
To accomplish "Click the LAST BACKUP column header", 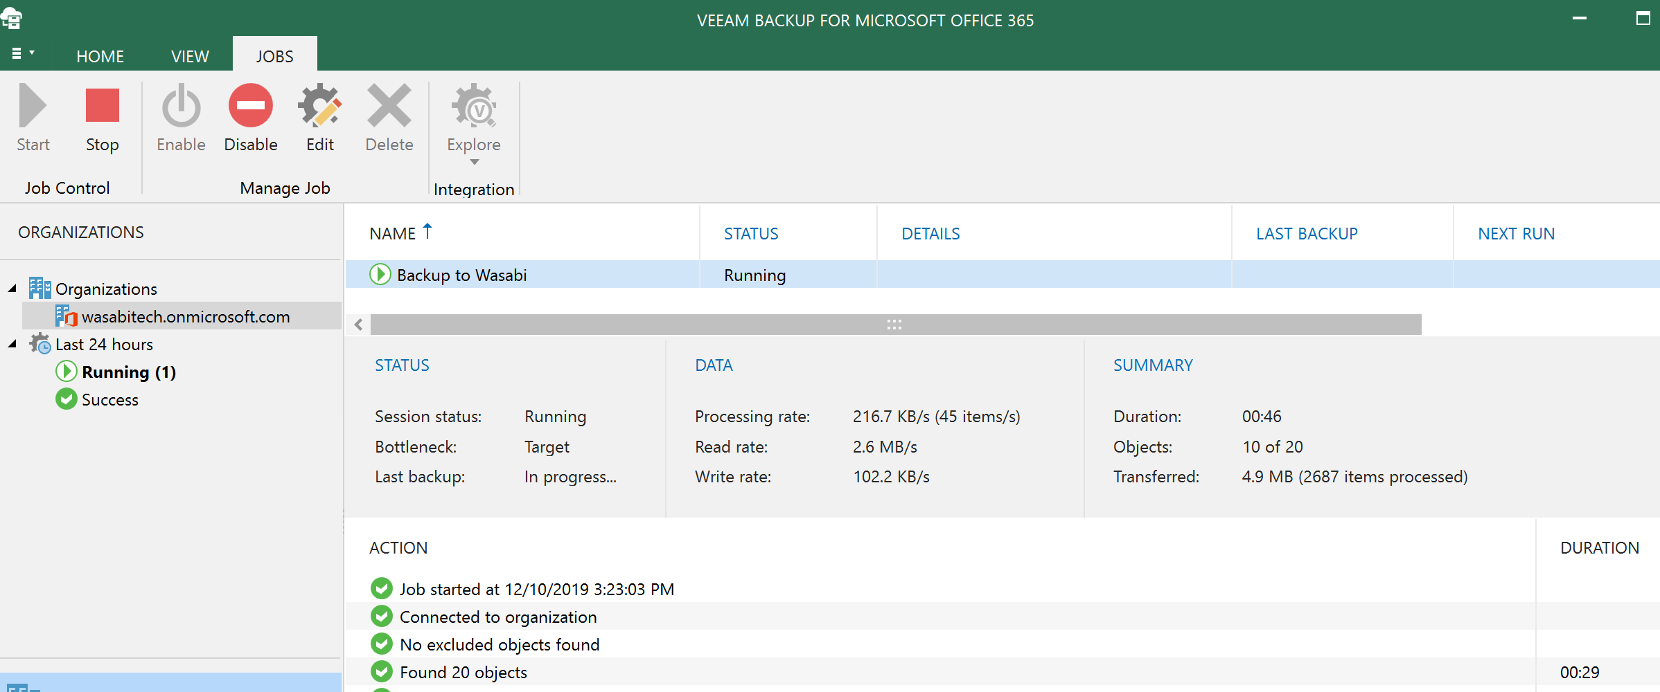I will [1307, 233].
